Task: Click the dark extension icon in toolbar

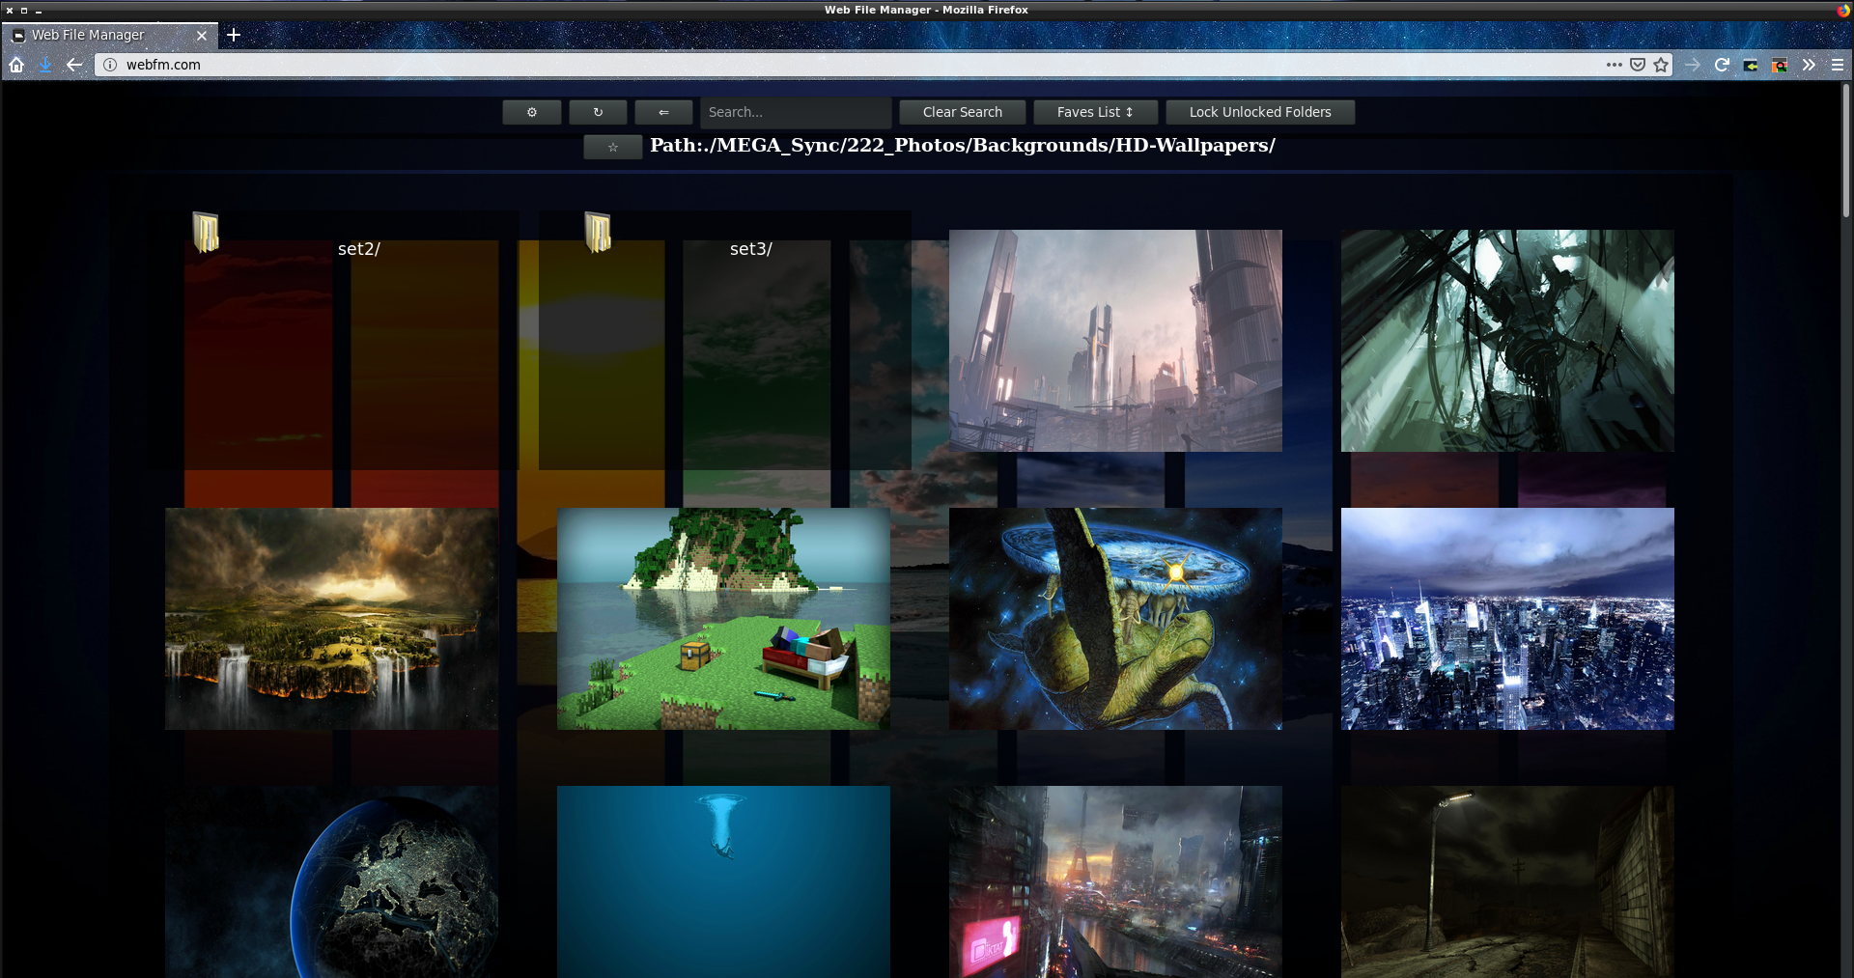Action: [x=1751, y=65]
